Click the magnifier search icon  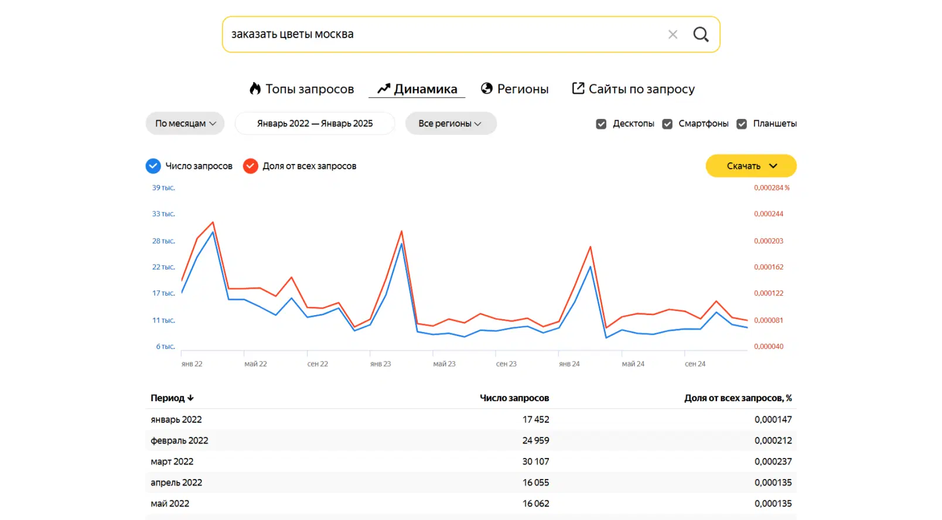(x=701, y=35)
